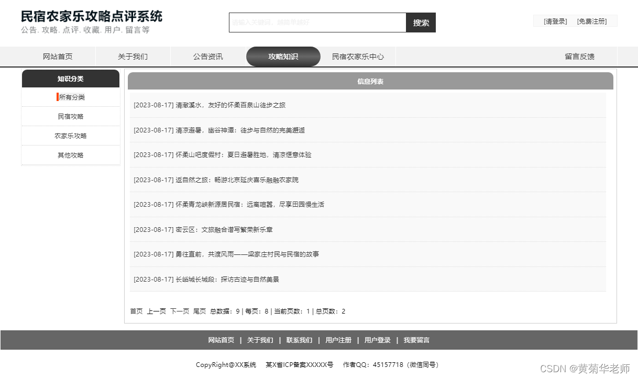Click 尾页 to jump to last page
The image size is (638, 379).
[x=200, y=311]
